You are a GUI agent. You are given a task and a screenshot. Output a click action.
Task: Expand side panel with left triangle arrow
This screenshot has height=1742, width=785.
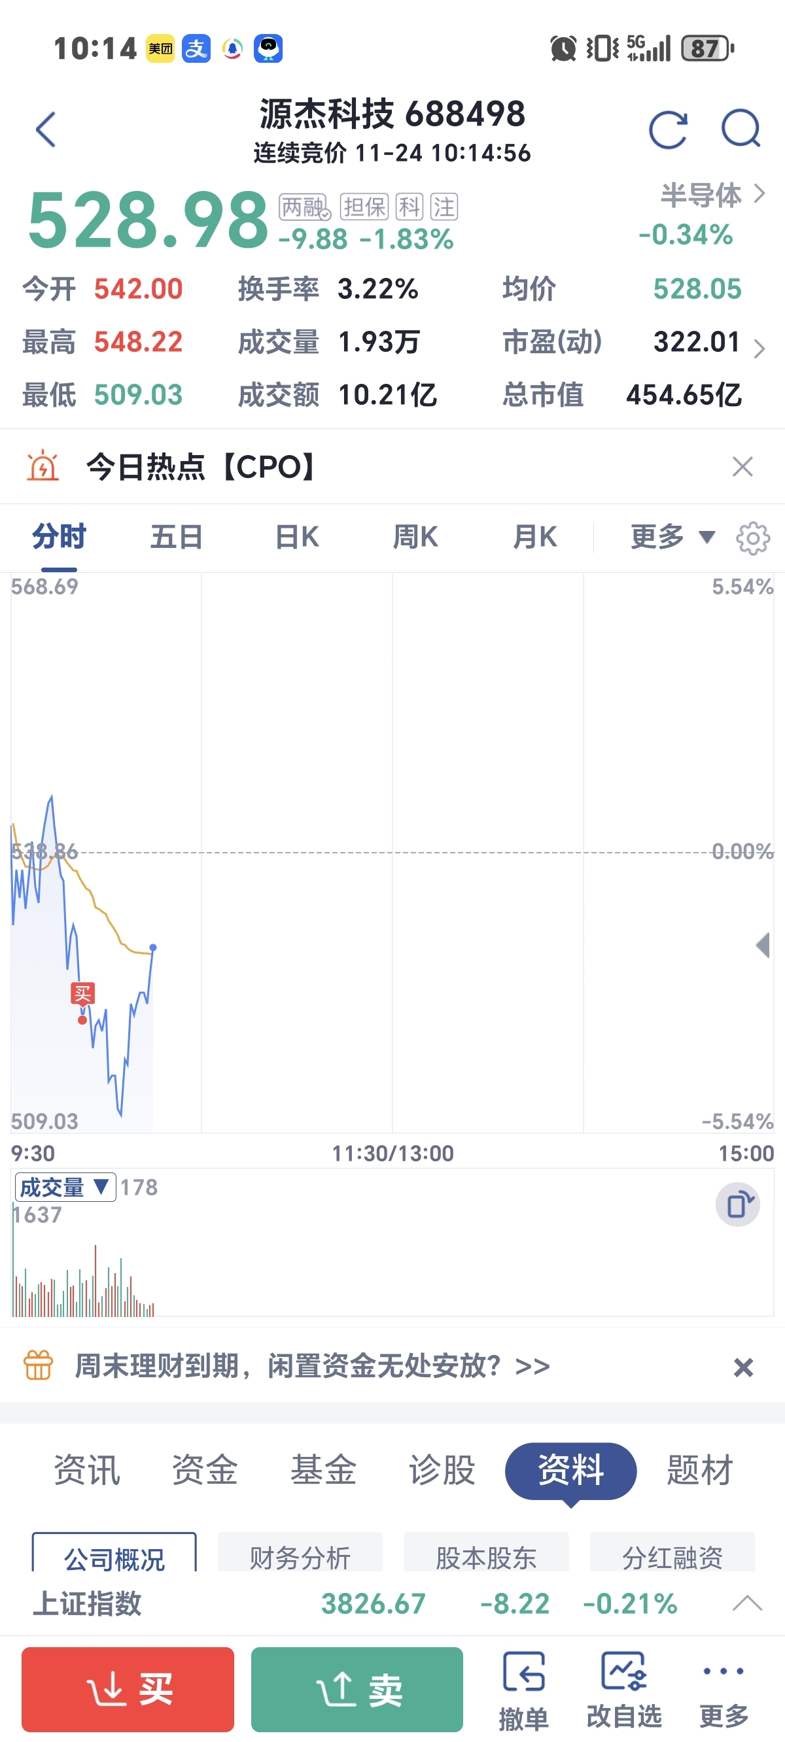tap(763, 945)
